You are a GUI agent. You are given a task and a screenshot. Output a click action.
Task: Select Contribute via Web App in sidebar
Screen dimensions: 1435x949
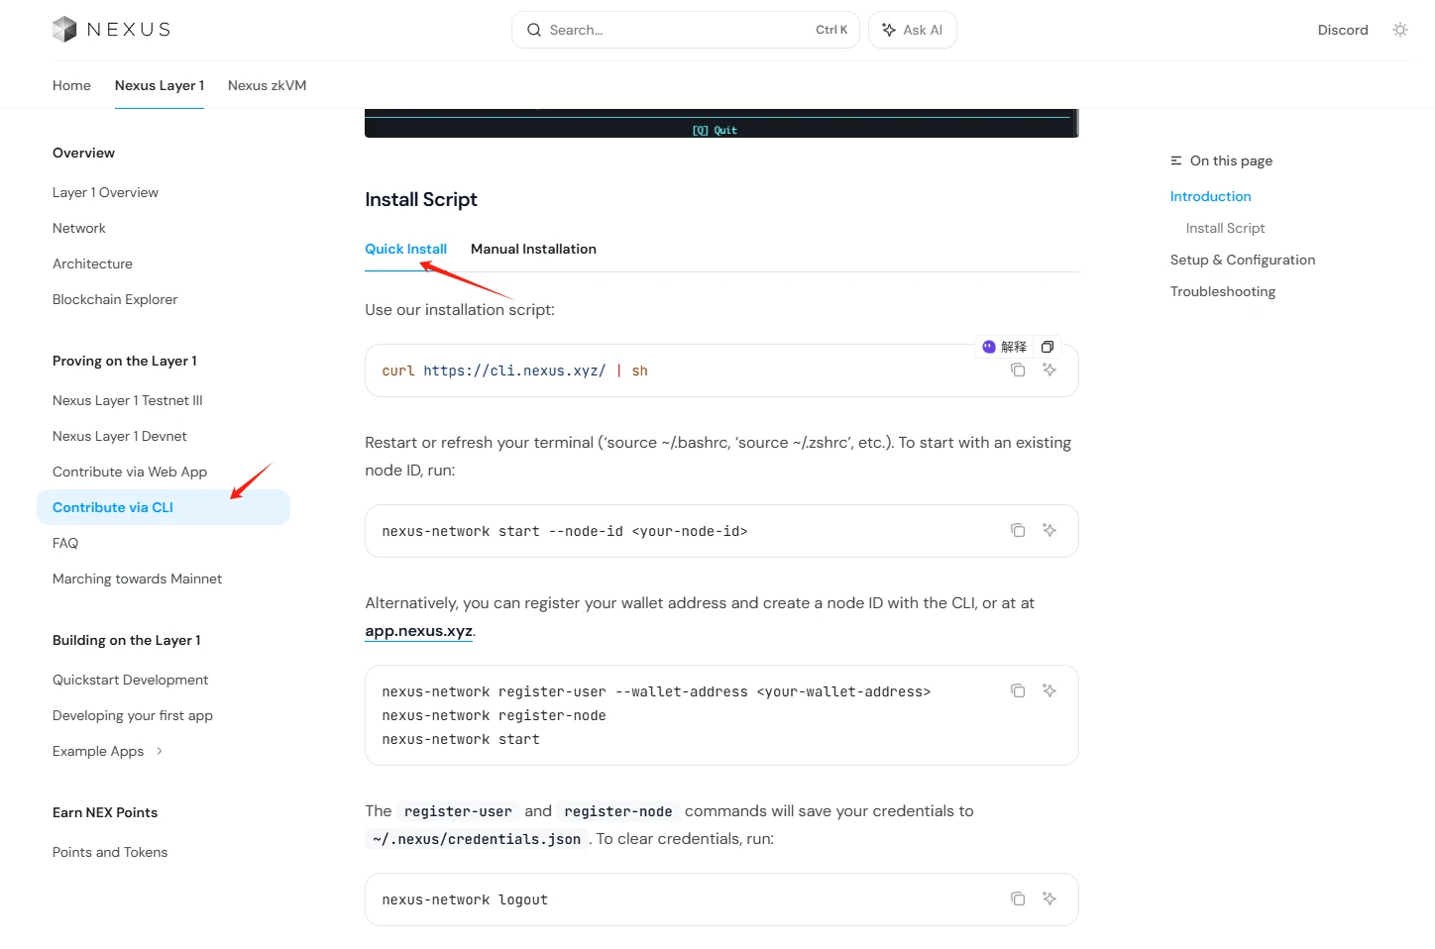click(x=129, y=472)
